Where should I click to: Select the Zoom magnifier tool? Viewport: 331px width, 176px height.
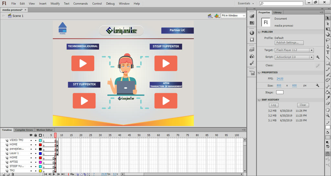coord(328,115)
